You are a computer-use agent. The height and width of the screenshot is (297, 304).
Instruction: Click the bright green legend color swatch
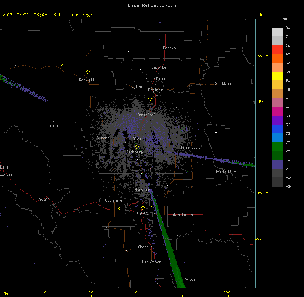pyautogui.click(x=277, y=146)
